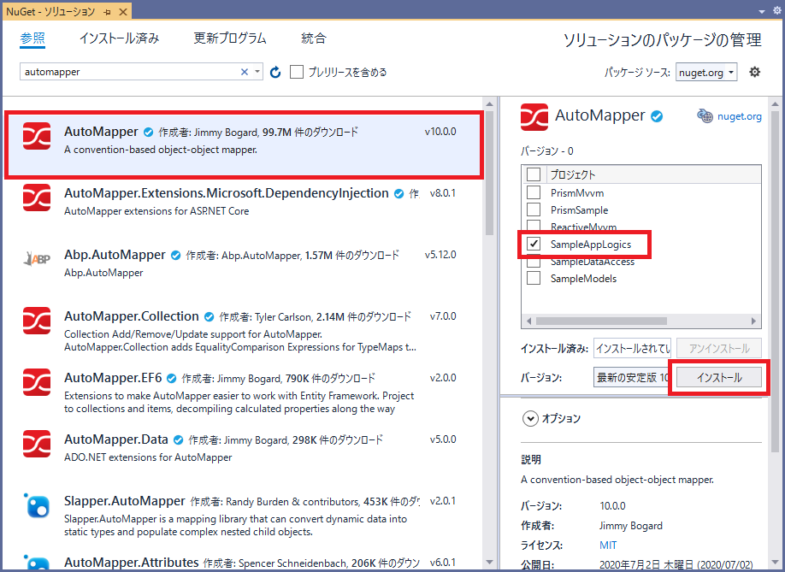785x572 pixels.
Task: Switch to the 統合 tab
Action: coord(314,38)
